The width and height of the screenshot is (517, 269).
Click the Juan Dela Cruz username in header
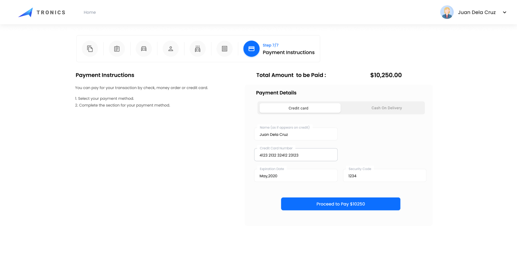[477, 12]
